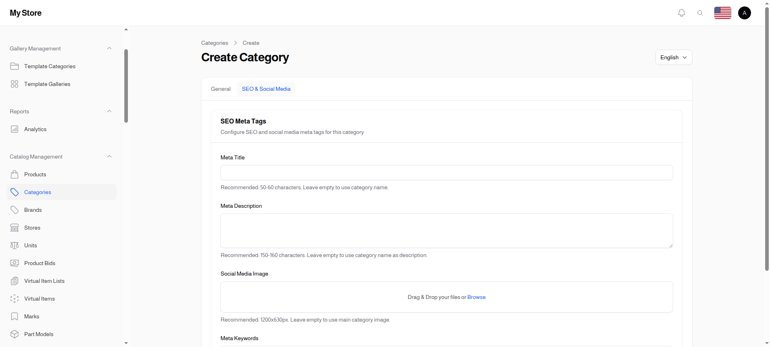This screenshot has width=770, height=347.
Task: Click the sidebar scrollbar thumb
Action: coord(126,86)
